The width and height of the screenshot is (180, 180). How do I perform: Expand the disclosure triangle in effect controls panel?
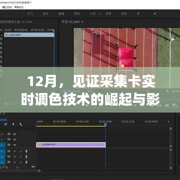tap(1, 30)
